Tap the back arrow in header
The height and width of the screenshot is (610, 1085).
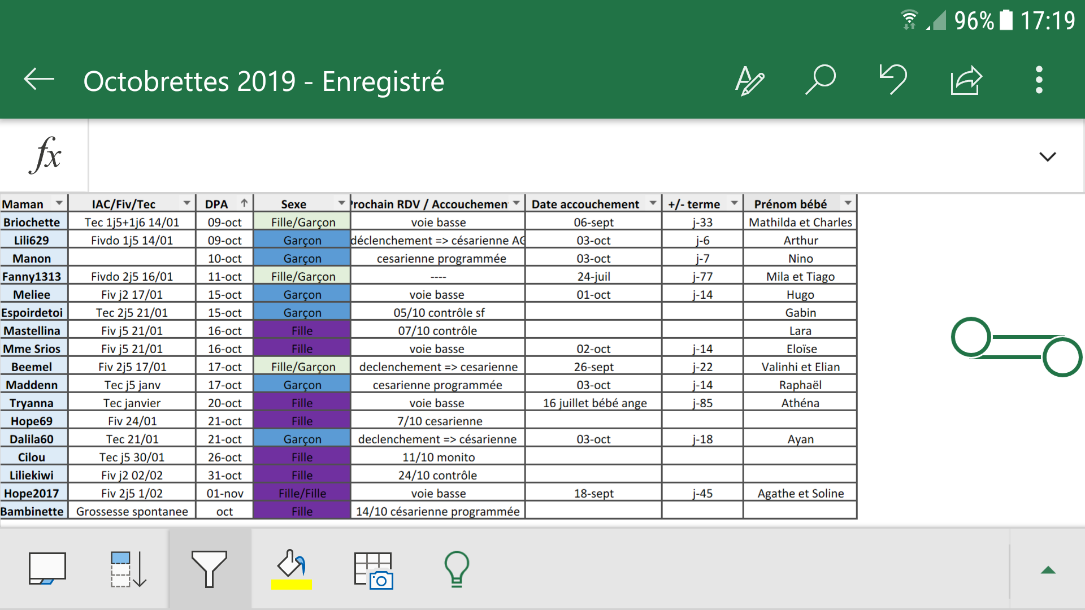[39, 80]
